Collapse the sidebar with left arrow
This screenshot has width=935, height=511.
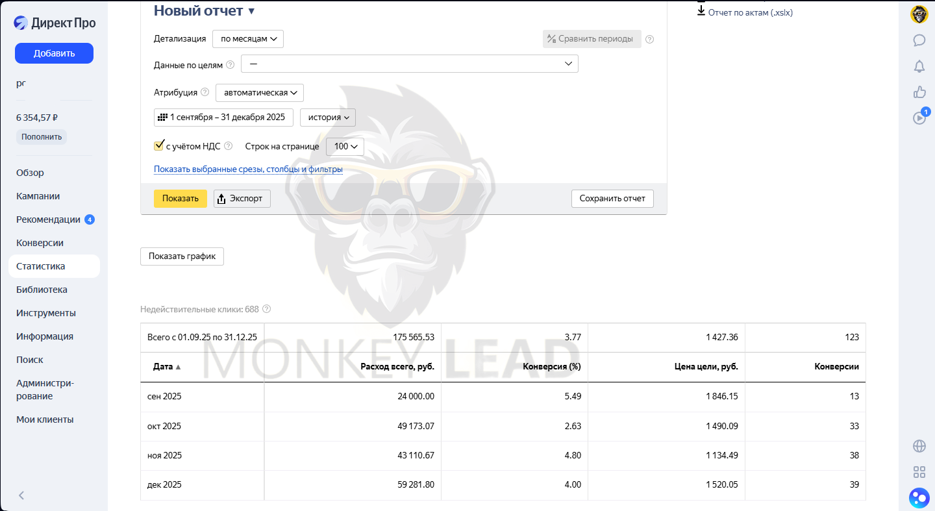[x=21, y=495]
